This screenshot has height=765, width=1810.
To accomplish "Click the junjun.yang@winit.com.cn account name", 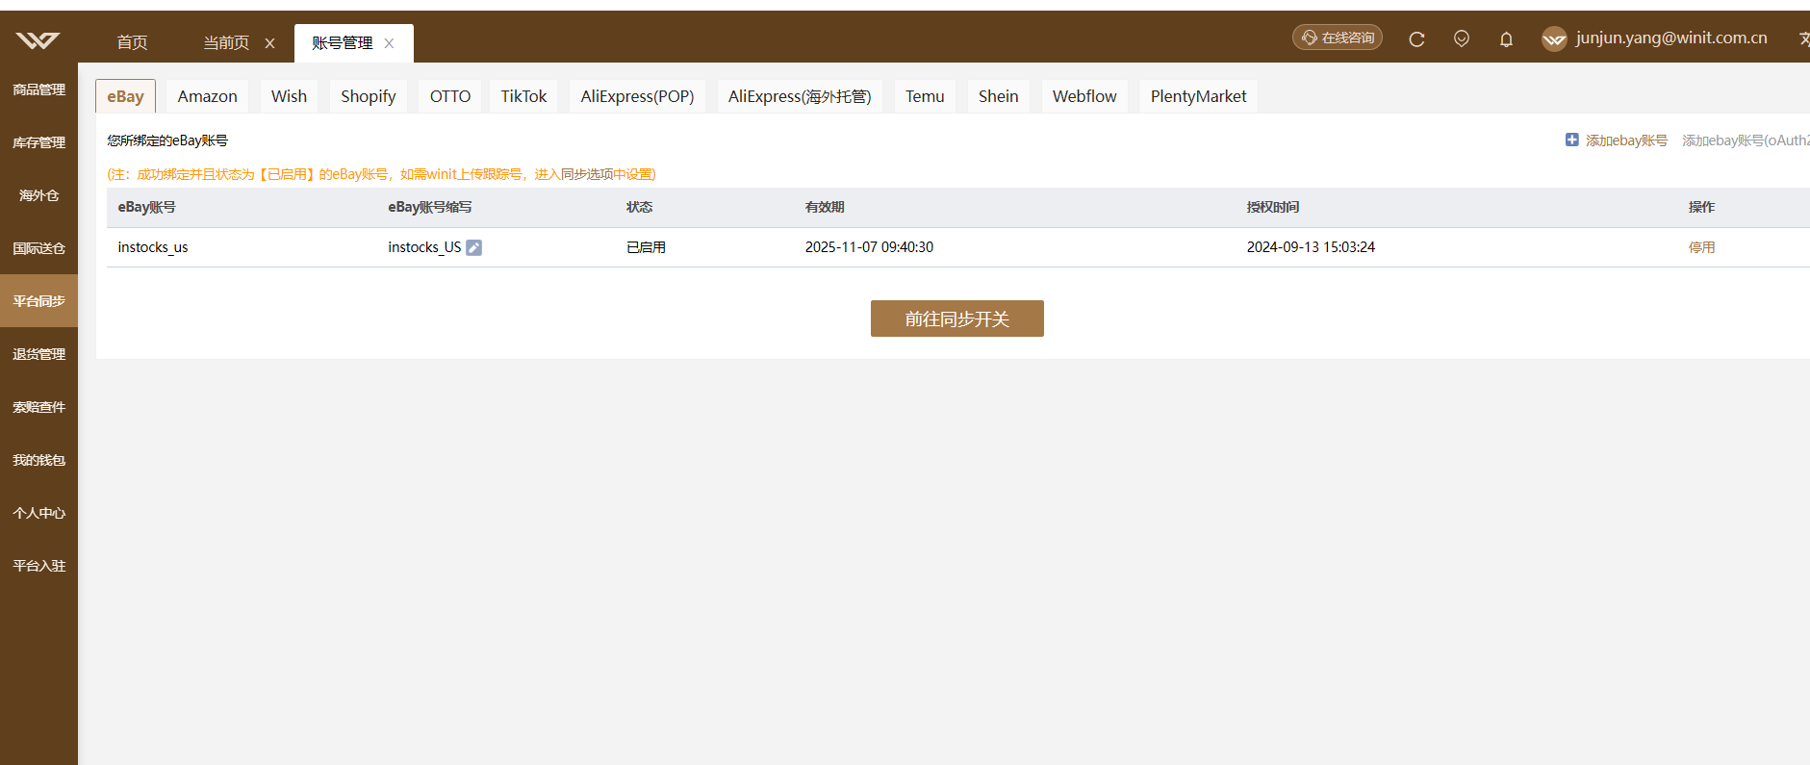I will pyautogui.click(x=1671, y=38).
